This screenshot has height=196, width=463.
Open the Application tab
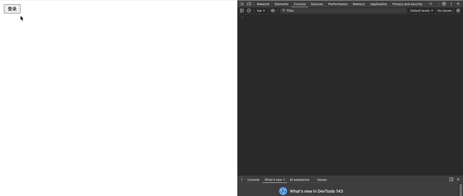pyautogui.click(x=378, y=4)
